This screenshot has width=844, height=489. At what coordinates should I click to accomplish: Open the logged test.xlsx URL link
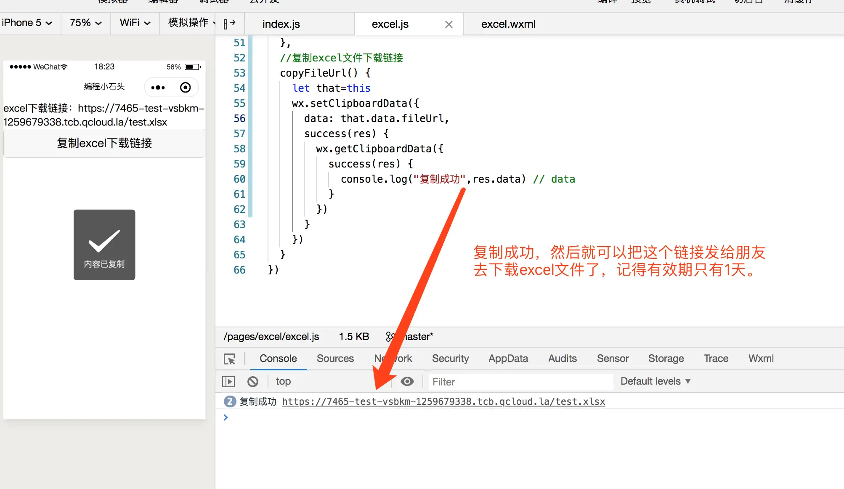443,401
